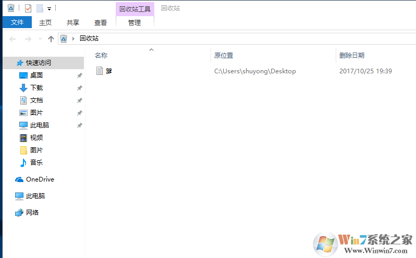Sort by the 删除日期 column header
Image resolution: width=416 pixels, height=258 pixels.
tap(352, 56)
